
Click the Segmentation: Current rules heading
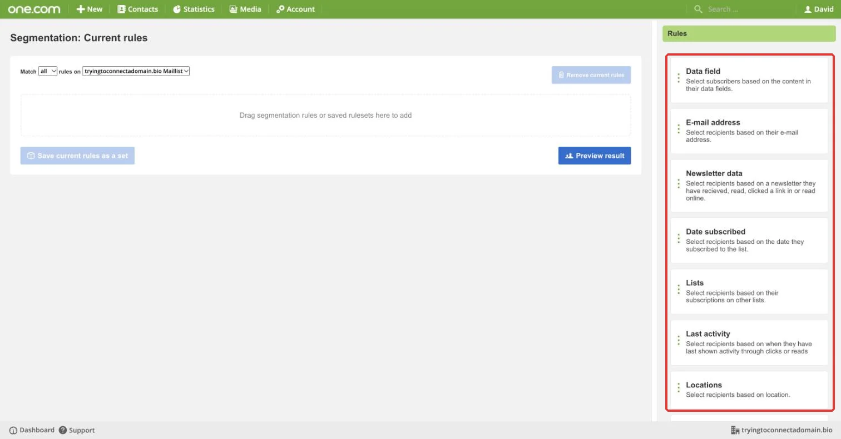coord(79,38)
